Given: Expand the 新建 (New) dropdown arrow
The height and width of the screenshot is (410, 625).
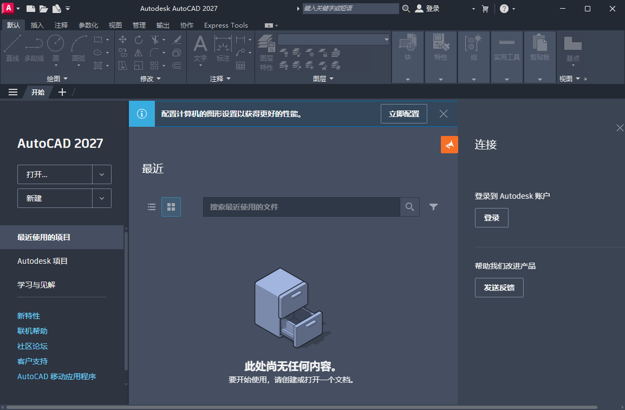Looking at the screenshot, I should [102, 198].
